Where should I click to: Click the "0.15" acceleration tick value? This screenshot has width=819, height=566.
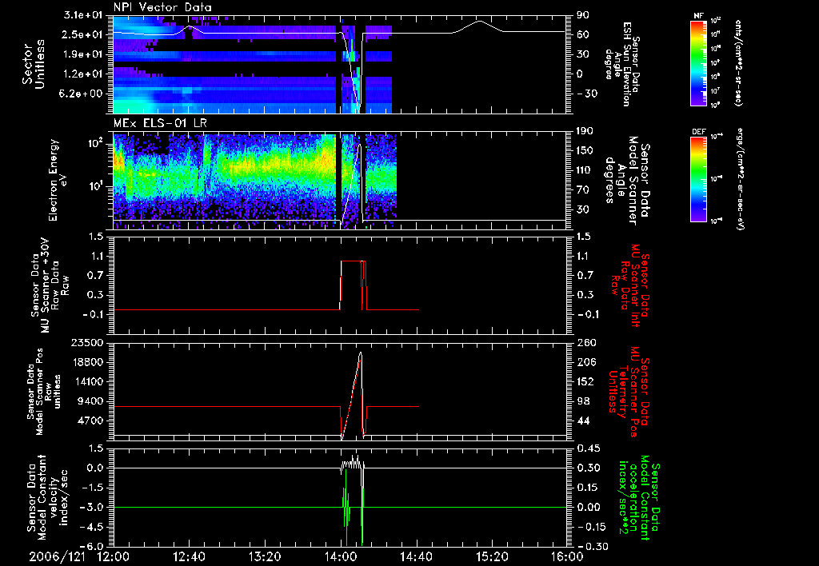click(x=588, y=488)
